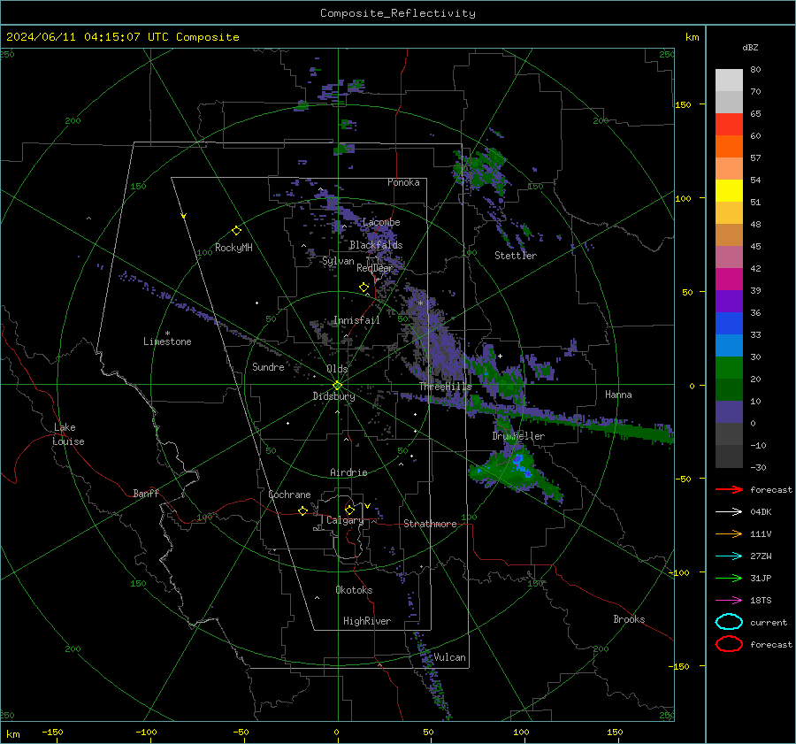Click the km unit label at bottom-left

[13, 734]
